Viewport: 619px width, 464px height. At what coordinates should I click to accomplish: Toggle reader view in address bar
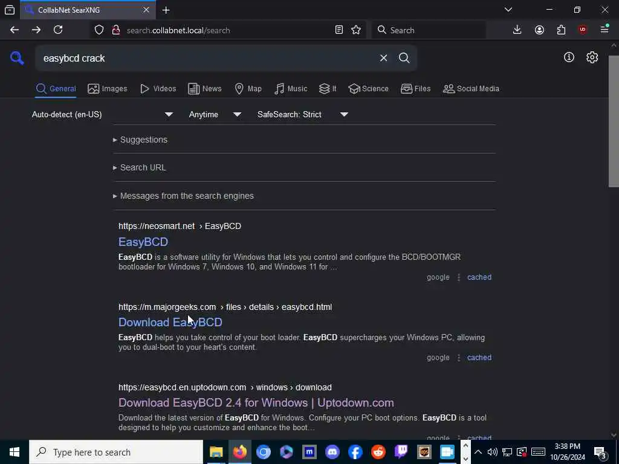click(x=339, y=30)
